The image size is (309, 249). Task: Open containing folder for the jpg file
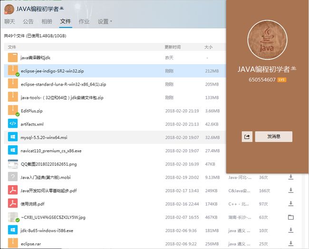290,217
